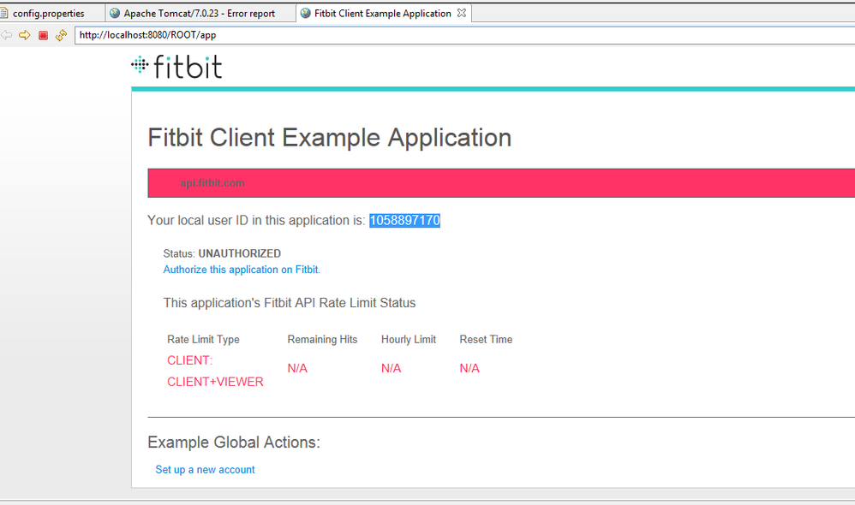Click the Example Global Actions heading

click(x=234, y=442)
